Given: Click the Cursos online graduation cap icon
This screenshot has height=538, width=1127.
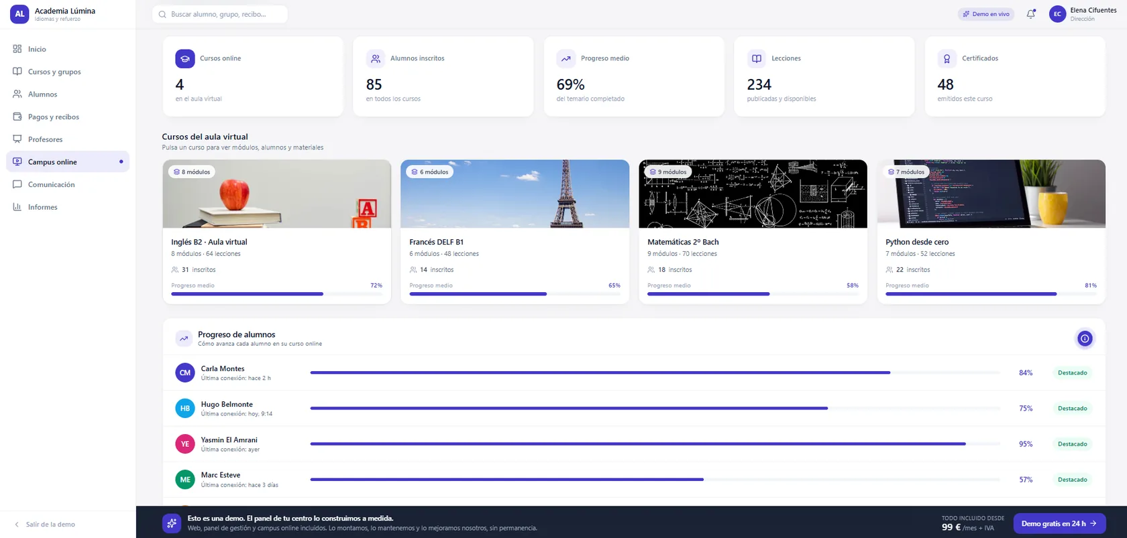Looking at the screenshot, I should pyautogui.click(x=185, y=59).
